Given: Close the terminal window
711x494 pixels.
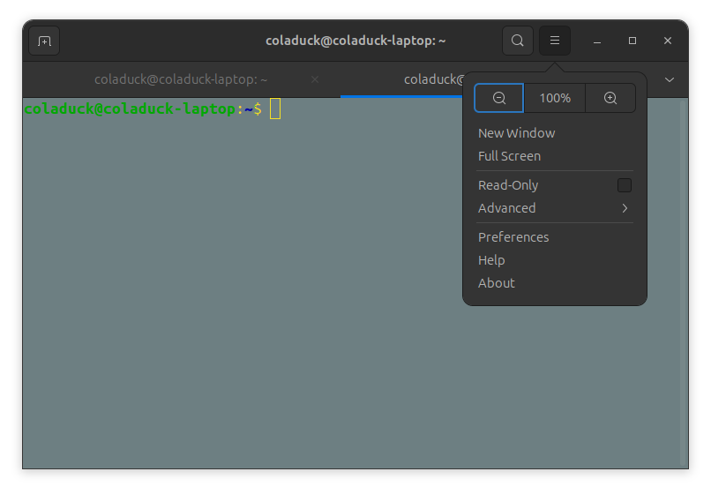Looking at the screenshot, I should click(668, 41).
